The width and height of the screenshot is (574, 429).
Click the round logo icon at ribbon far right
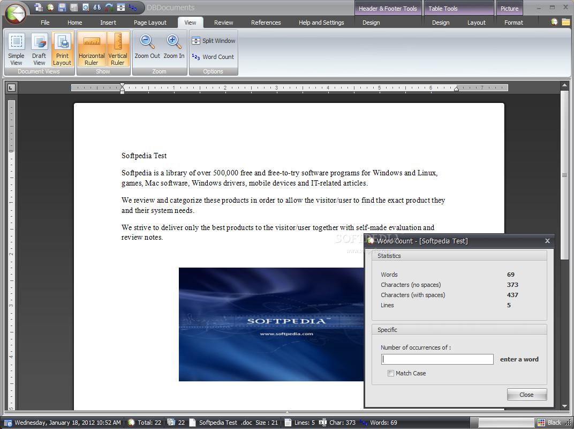coord(554,22)
